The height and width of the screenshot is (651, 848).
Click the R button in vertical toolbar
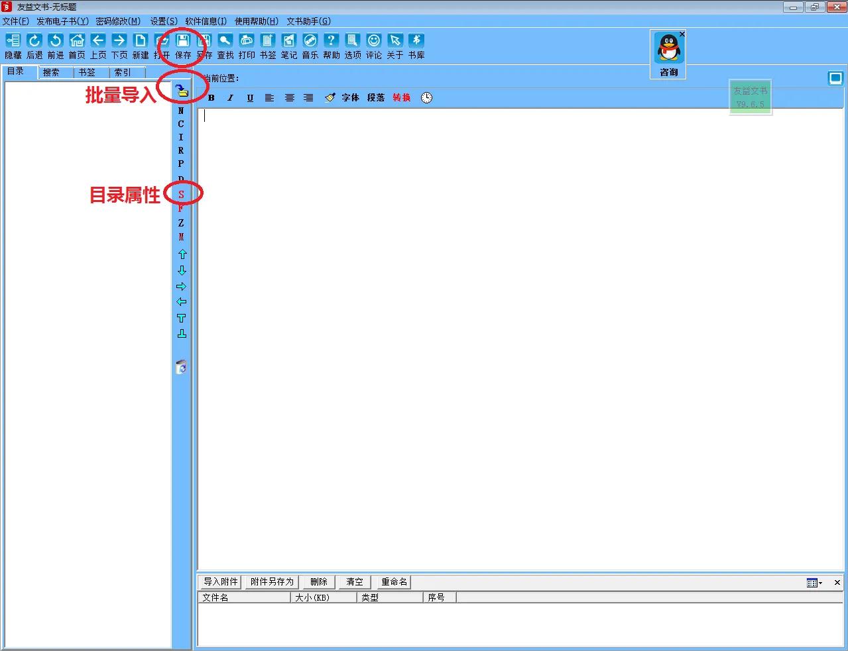181,150
